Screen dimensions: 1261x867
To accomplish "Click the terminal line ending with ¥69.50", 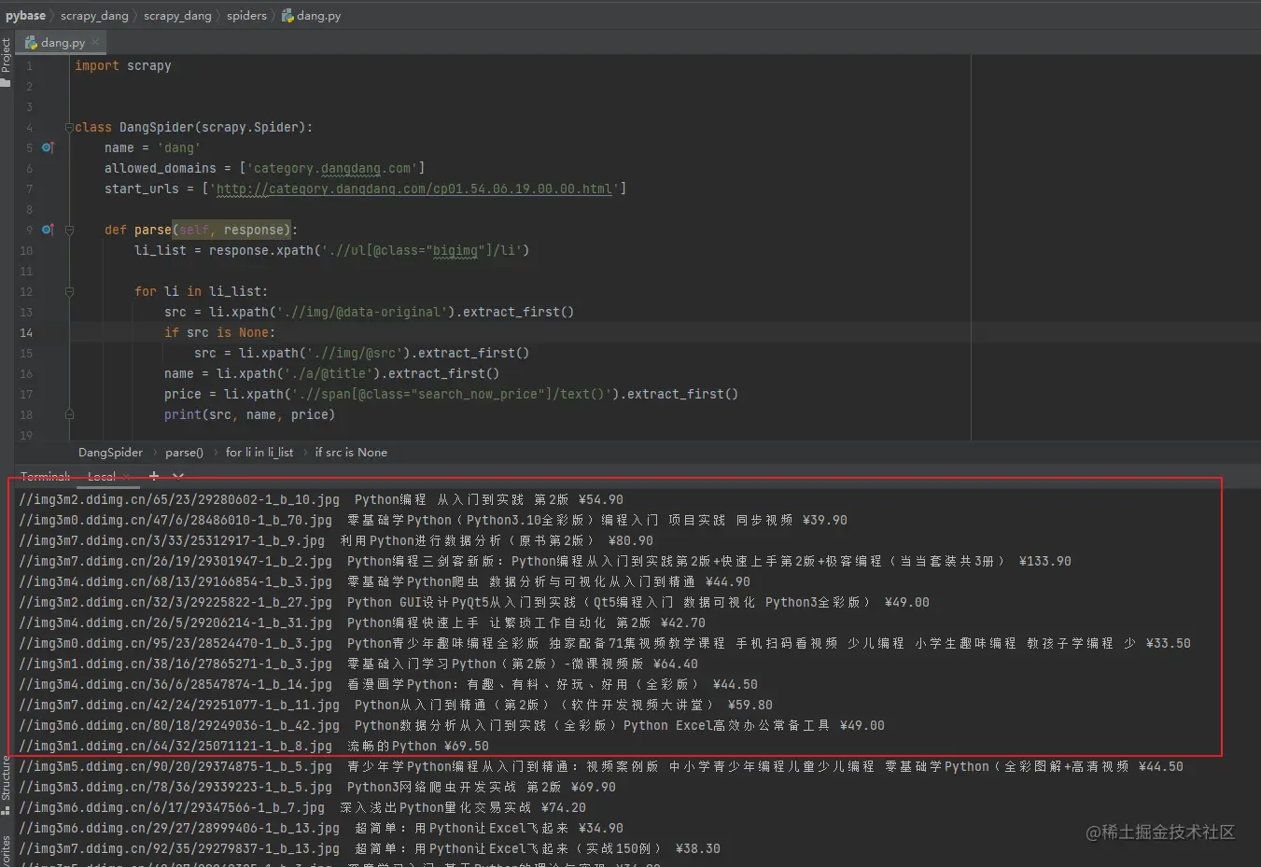I will [x=254, y=746].
